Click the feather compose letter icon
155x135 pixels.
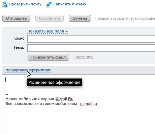49,5
